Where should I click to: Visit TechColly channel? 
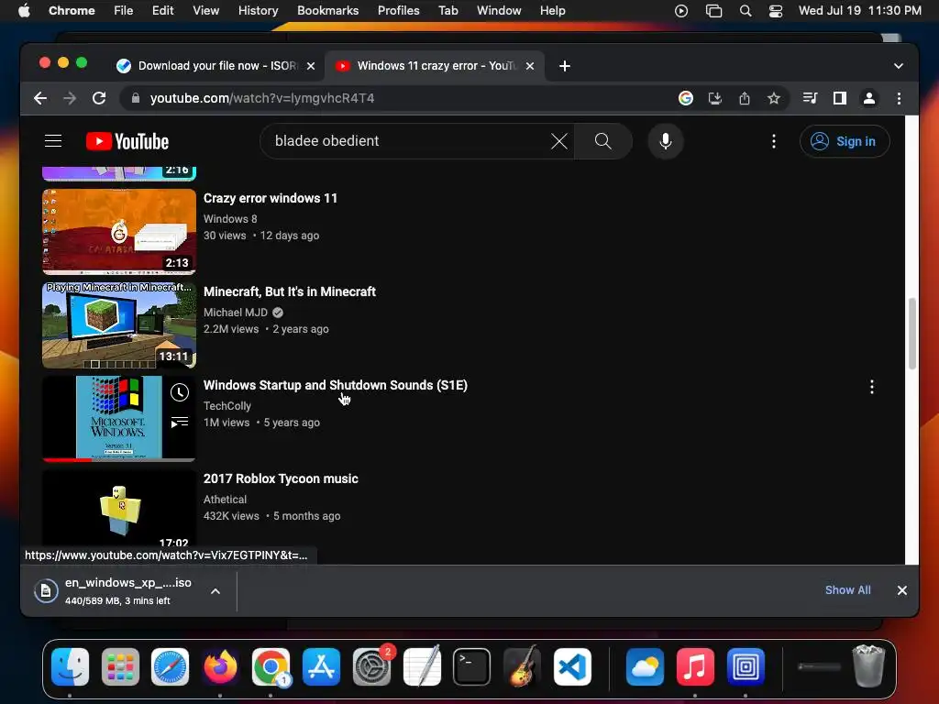point(227,406)
